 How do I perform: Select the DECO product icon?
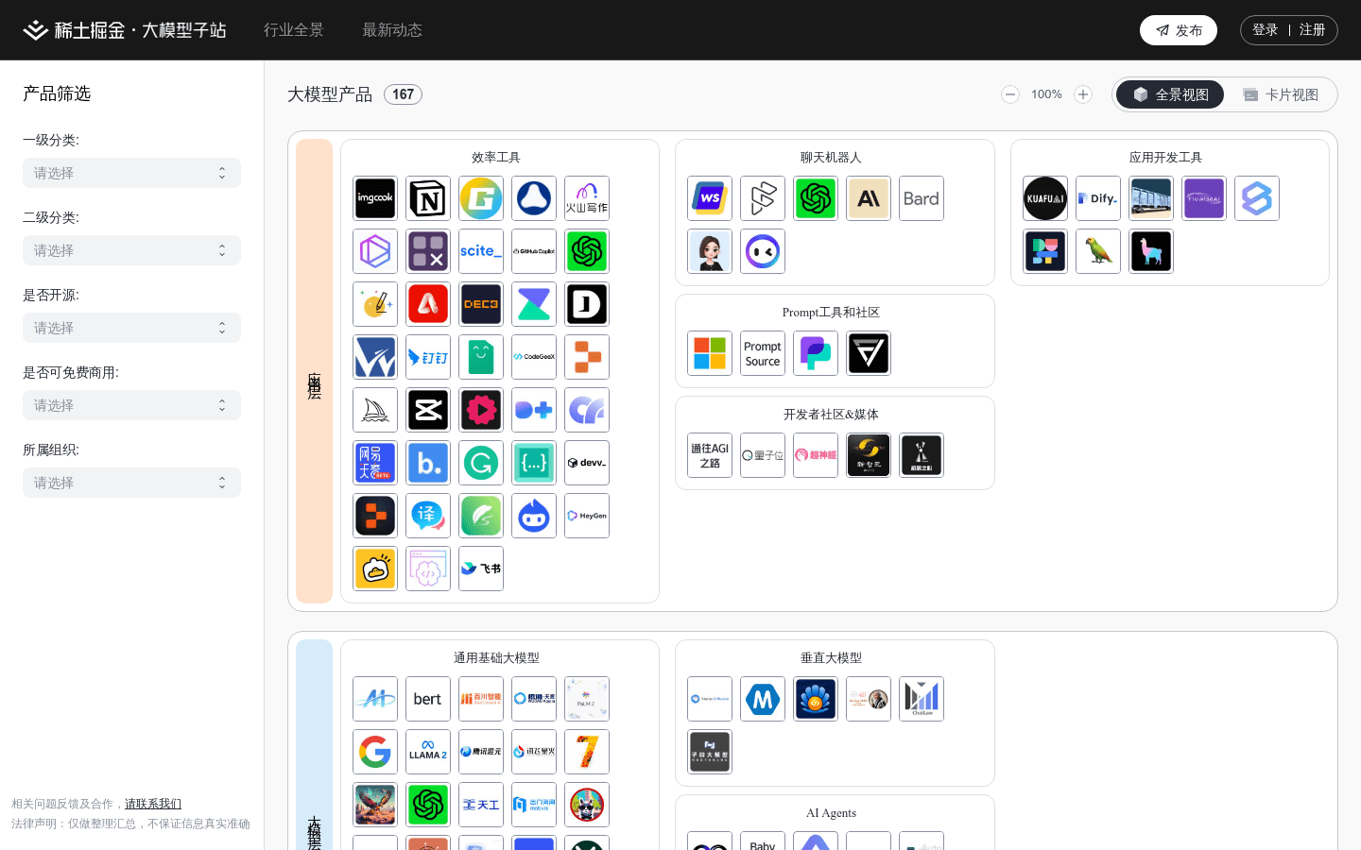point(481,304)
